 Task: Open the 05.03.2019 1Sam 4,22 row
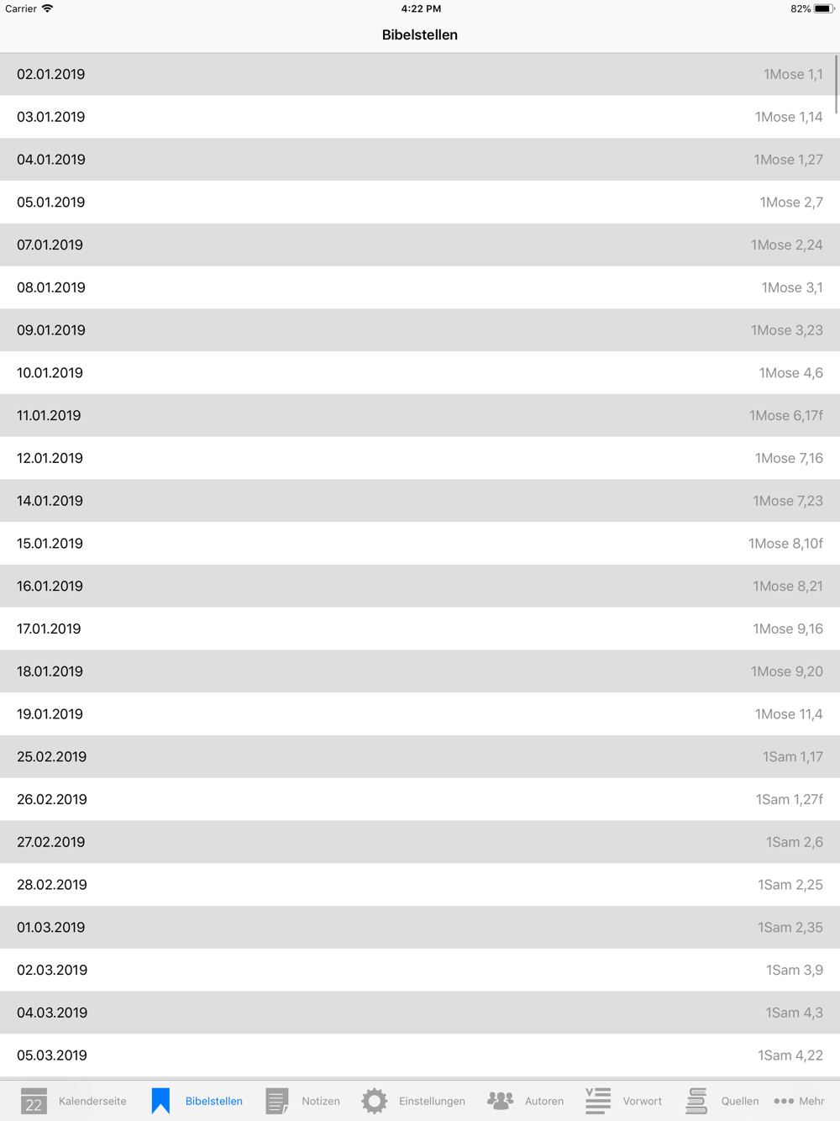click(420, 1055)
